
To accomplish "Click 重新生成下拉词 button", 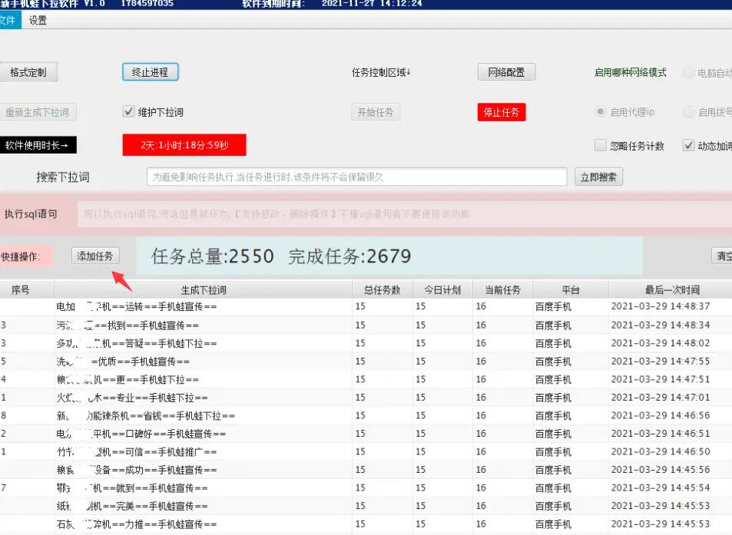I will (38, 112).
